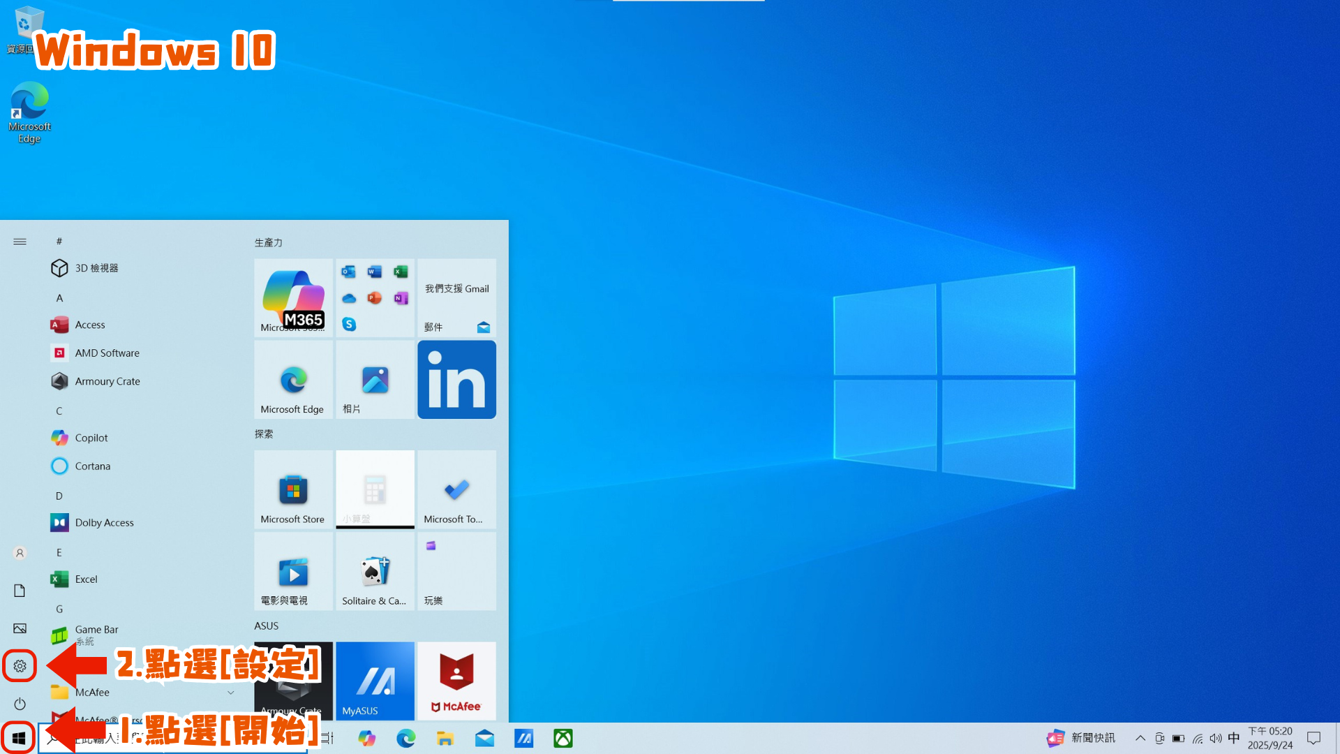Launch Microsoft Store tile
This screenshot has width=1340, height=754.
293,490
